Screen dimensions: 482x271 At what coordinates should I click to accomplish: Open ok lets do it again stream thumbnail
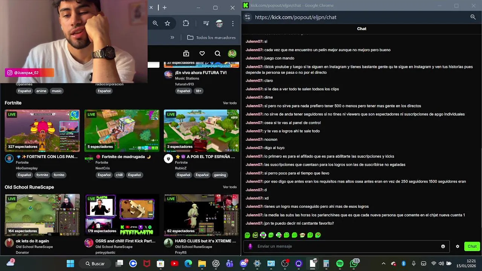pos(42,215)
